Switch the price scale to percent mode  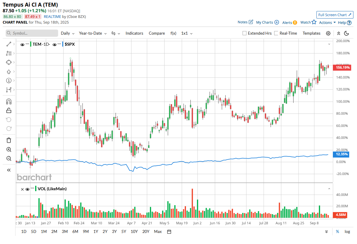pyautogui.click(x=337, y=232)
